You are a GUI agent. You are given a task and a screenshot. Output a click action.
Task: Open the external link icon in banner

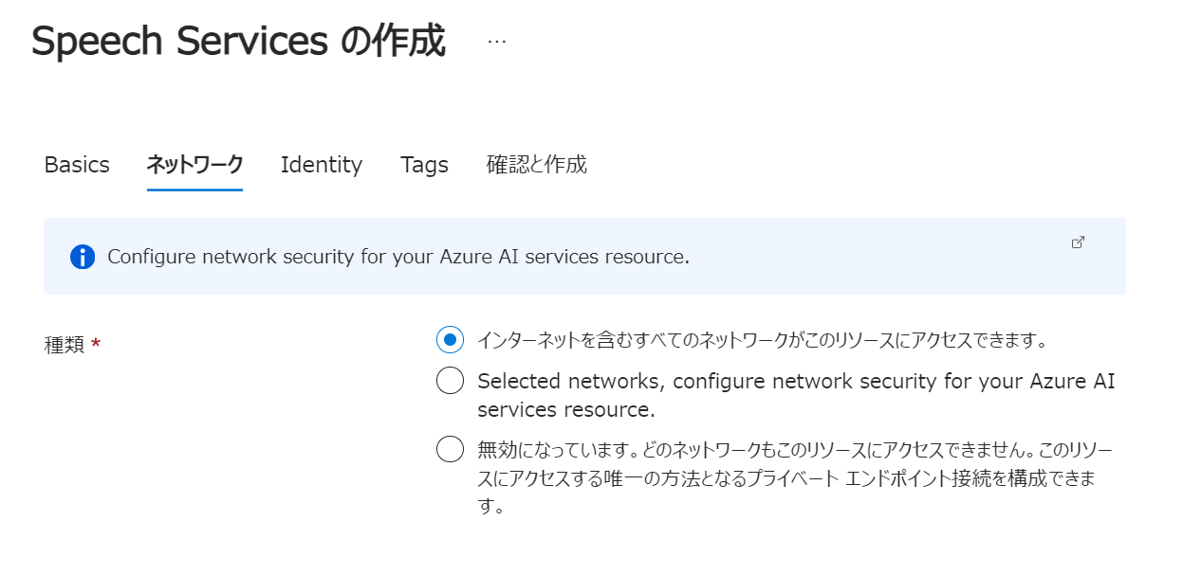[1078, 243]
